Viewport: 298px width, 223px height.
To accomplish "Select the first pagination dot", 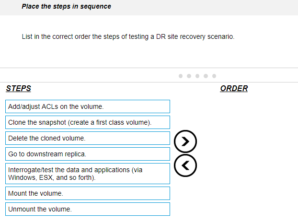I will pos(181,76).
